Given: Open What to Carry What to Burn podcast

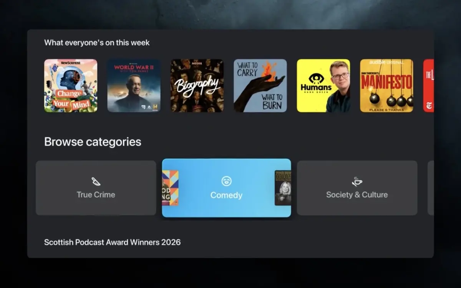Looking at the screenshot, I should (x=260, y=85).
